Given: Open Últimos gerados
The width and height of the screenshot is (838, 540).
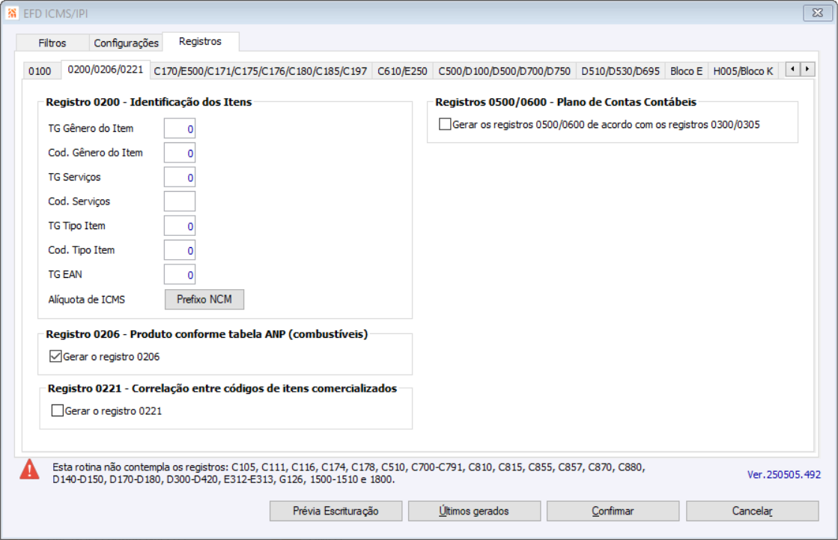Looking at the screenshot, I should [x=474, y=511].
